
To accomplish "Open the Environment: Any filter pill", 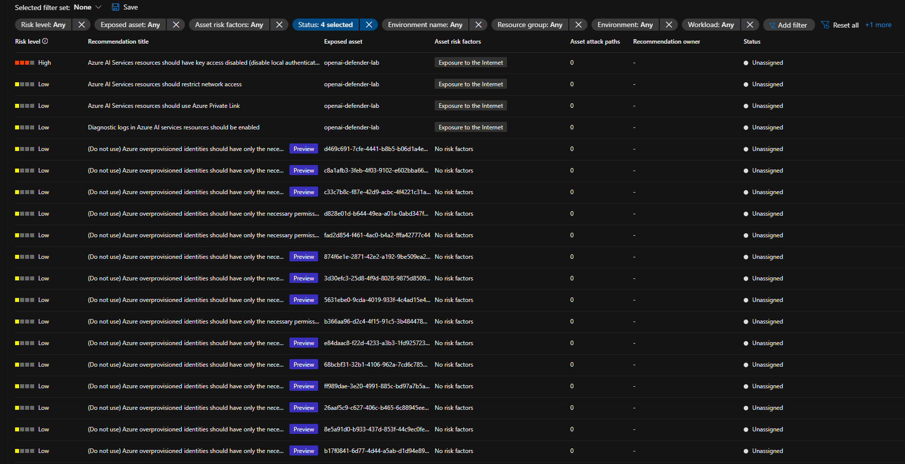I will click(x=625, y=25).
